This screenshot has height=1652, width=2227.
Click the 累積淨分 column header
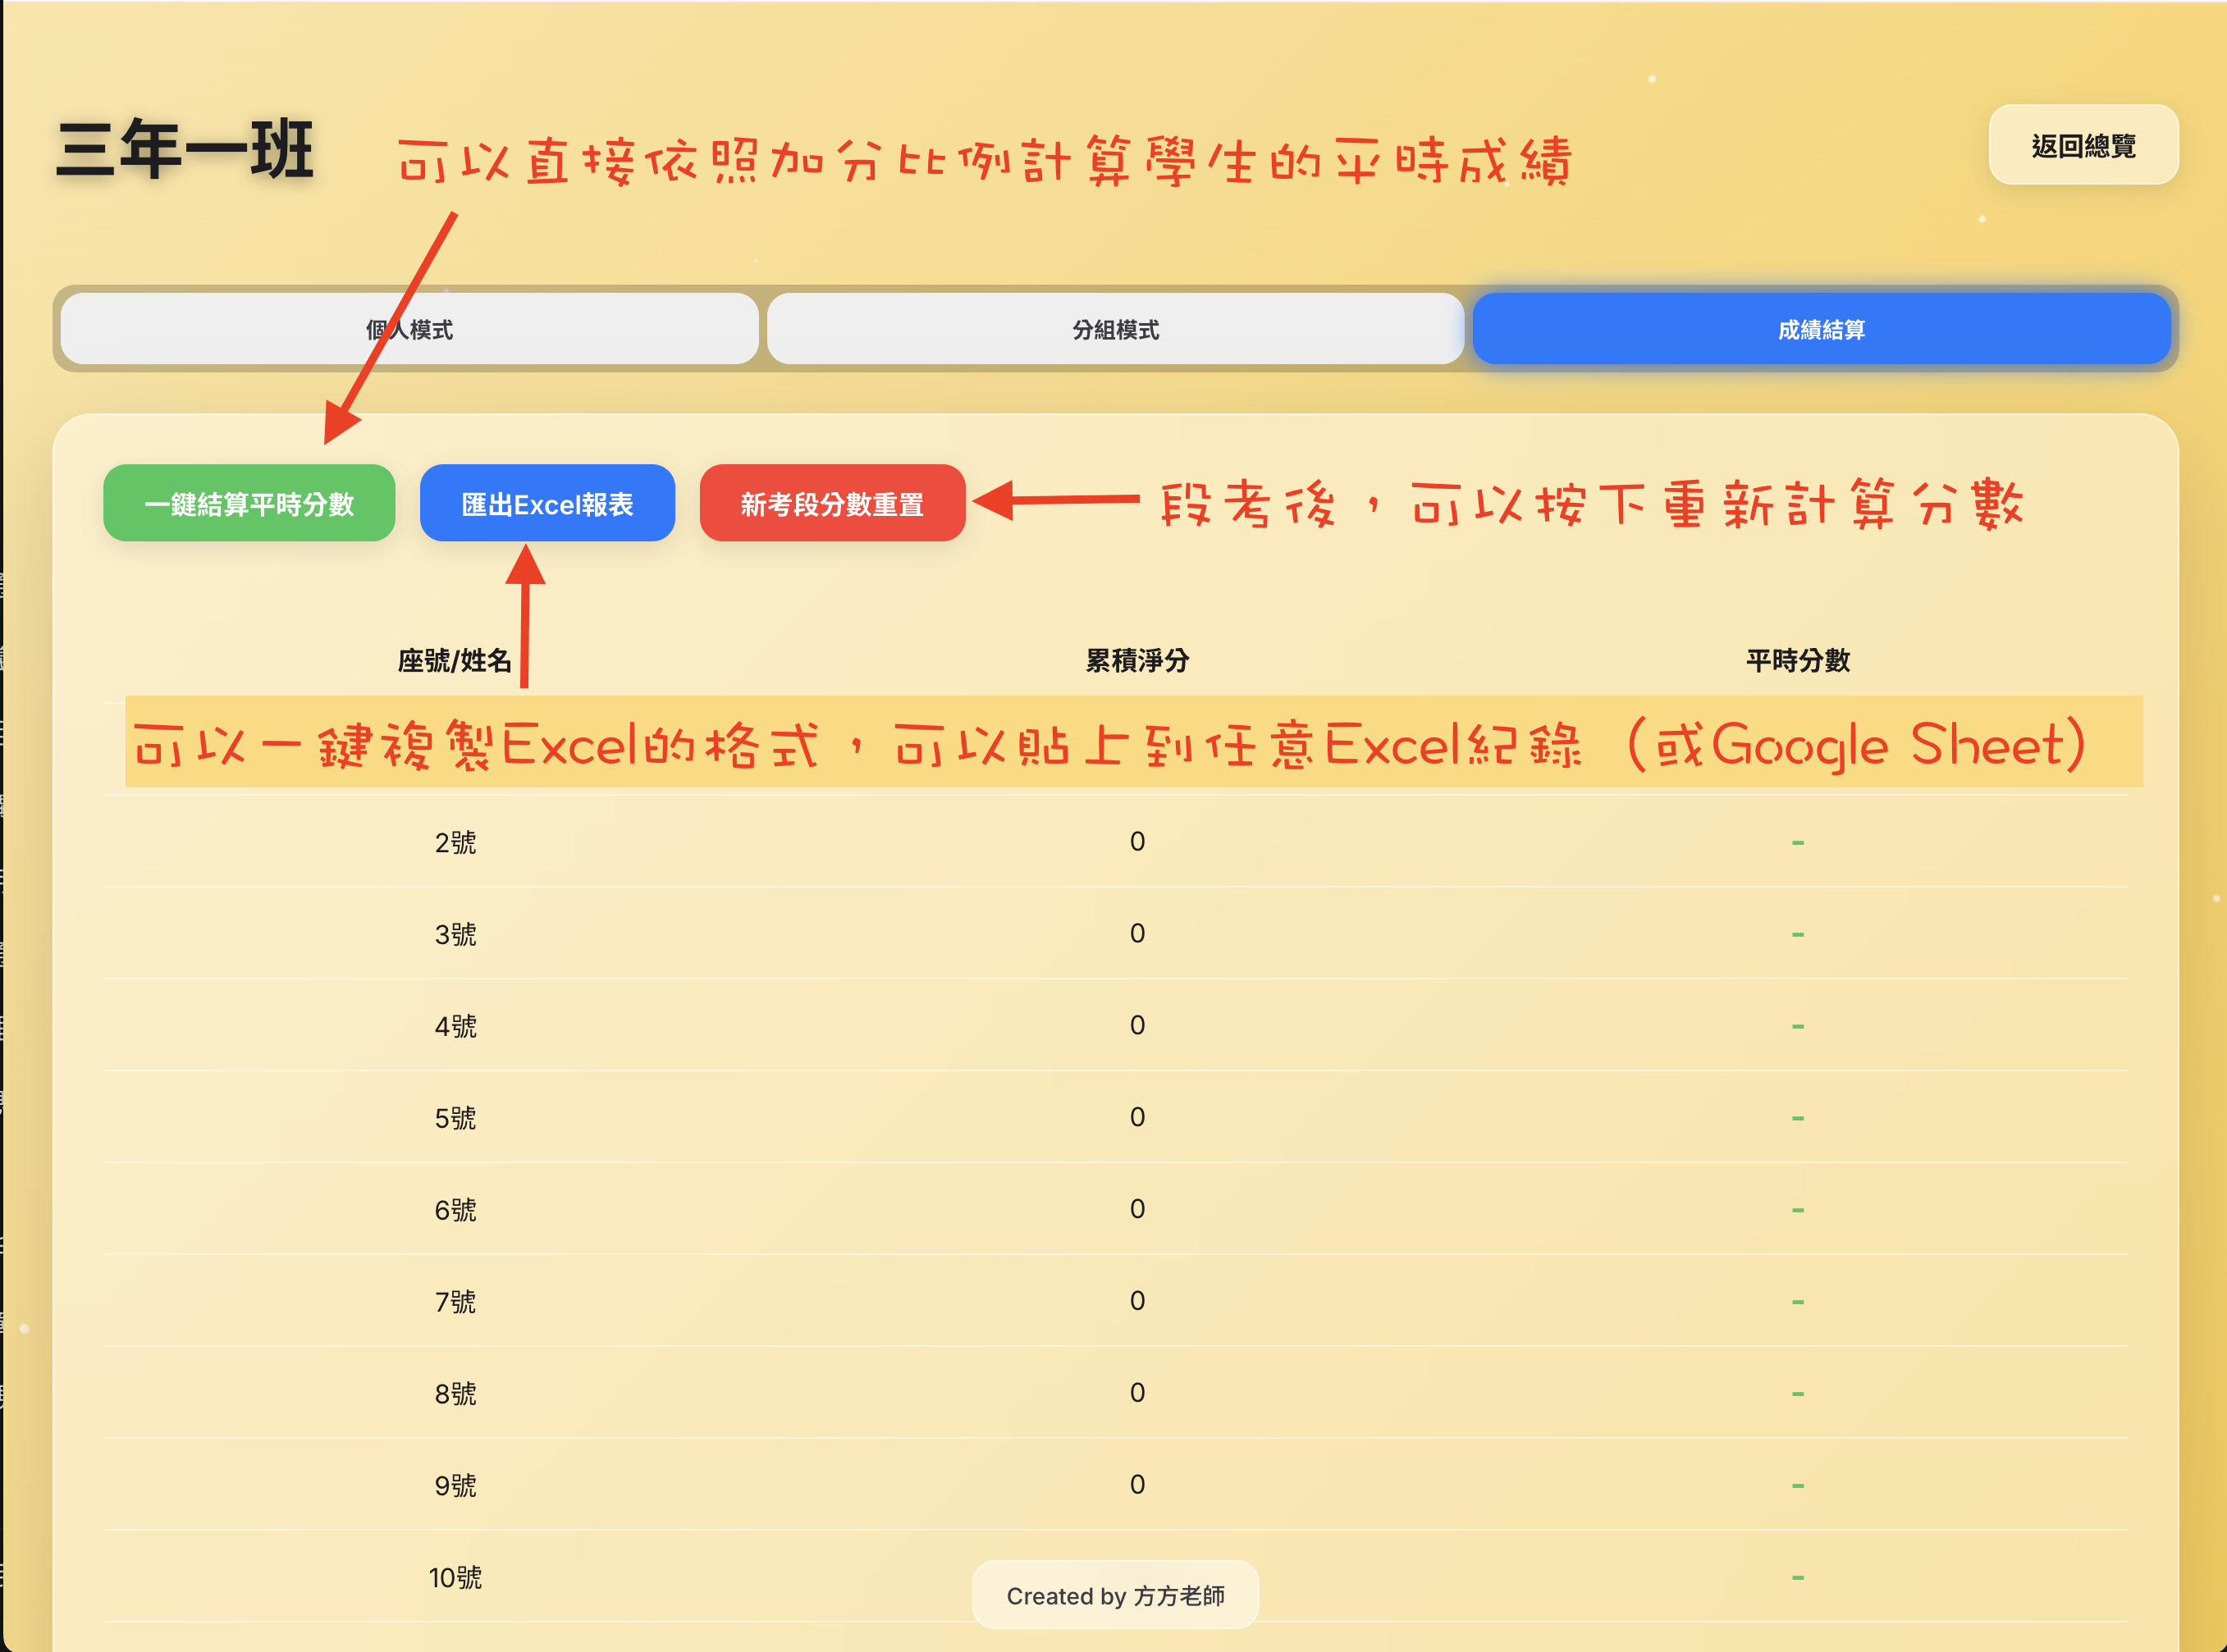pyautogui.click(x=1136, y=661)
